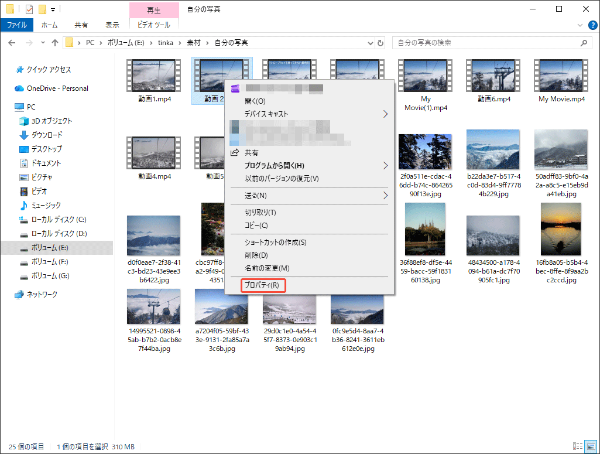Screen dimensions: 600x454
Task: Click the Forward navigation arrow
Action: (x=29, y=43)
